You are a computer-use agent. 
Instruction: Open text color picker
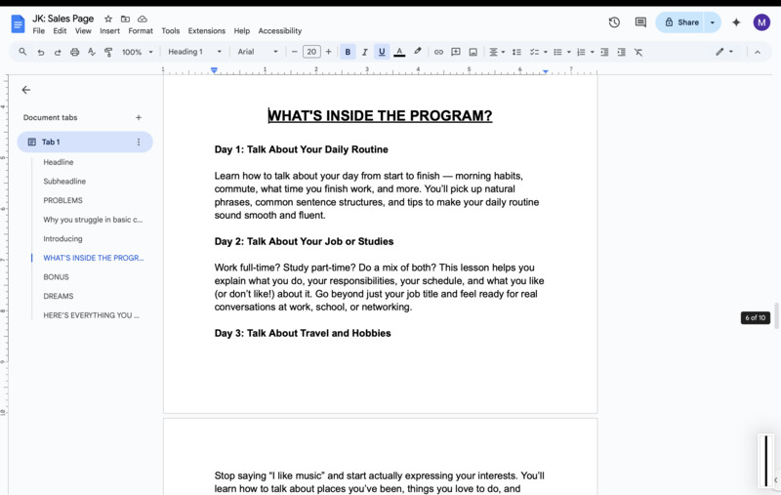[x=399, y=52]
